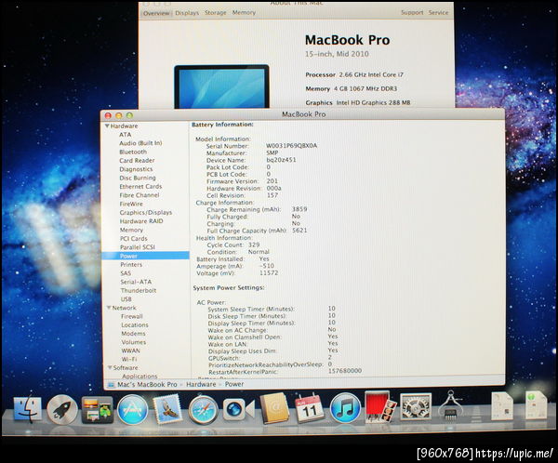Open System Preferences gear icon

tap(416, 407)
